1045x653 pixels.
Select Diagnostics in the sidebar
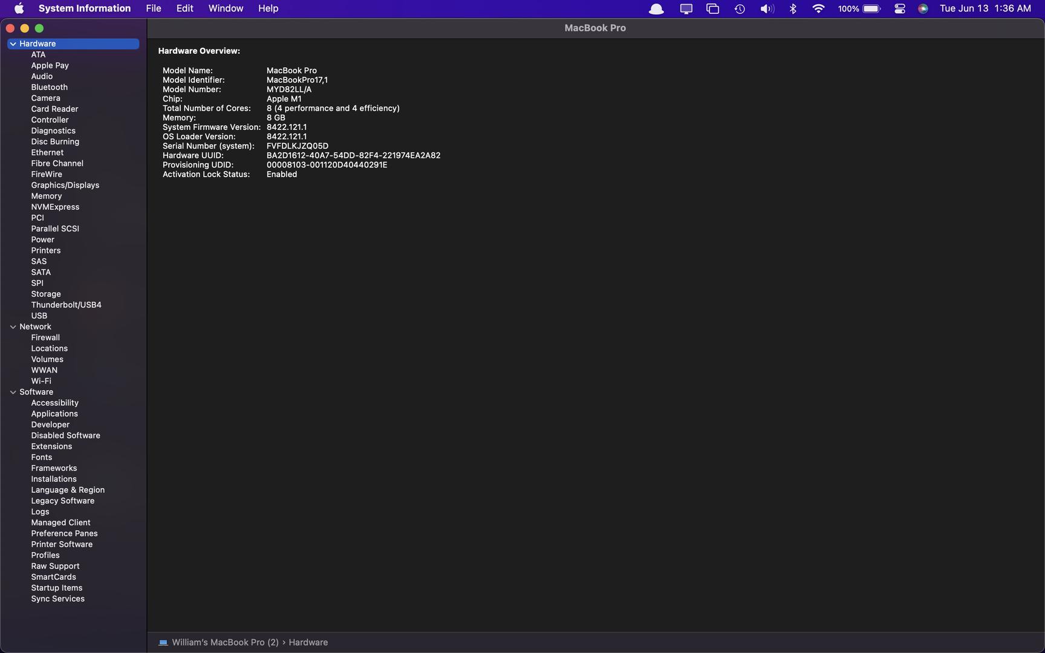(x=53, y=131)
